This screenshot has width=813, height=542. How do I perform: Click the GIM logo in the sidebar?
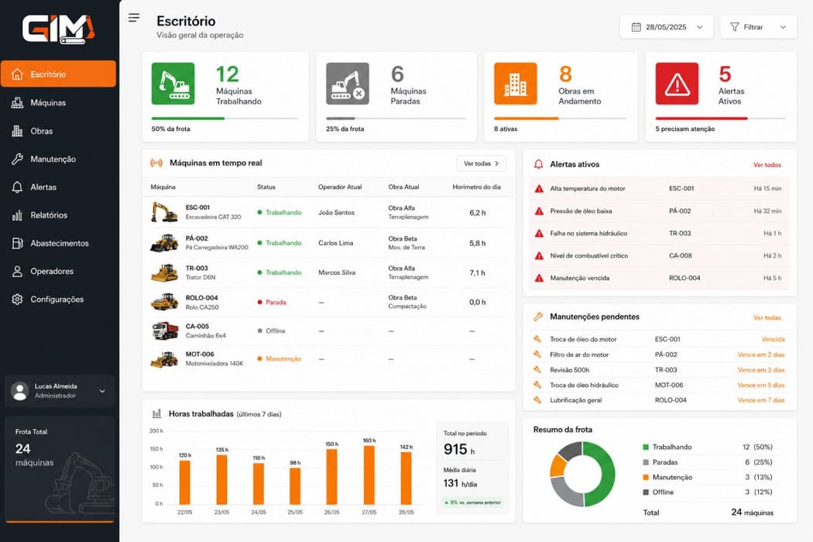59,29
